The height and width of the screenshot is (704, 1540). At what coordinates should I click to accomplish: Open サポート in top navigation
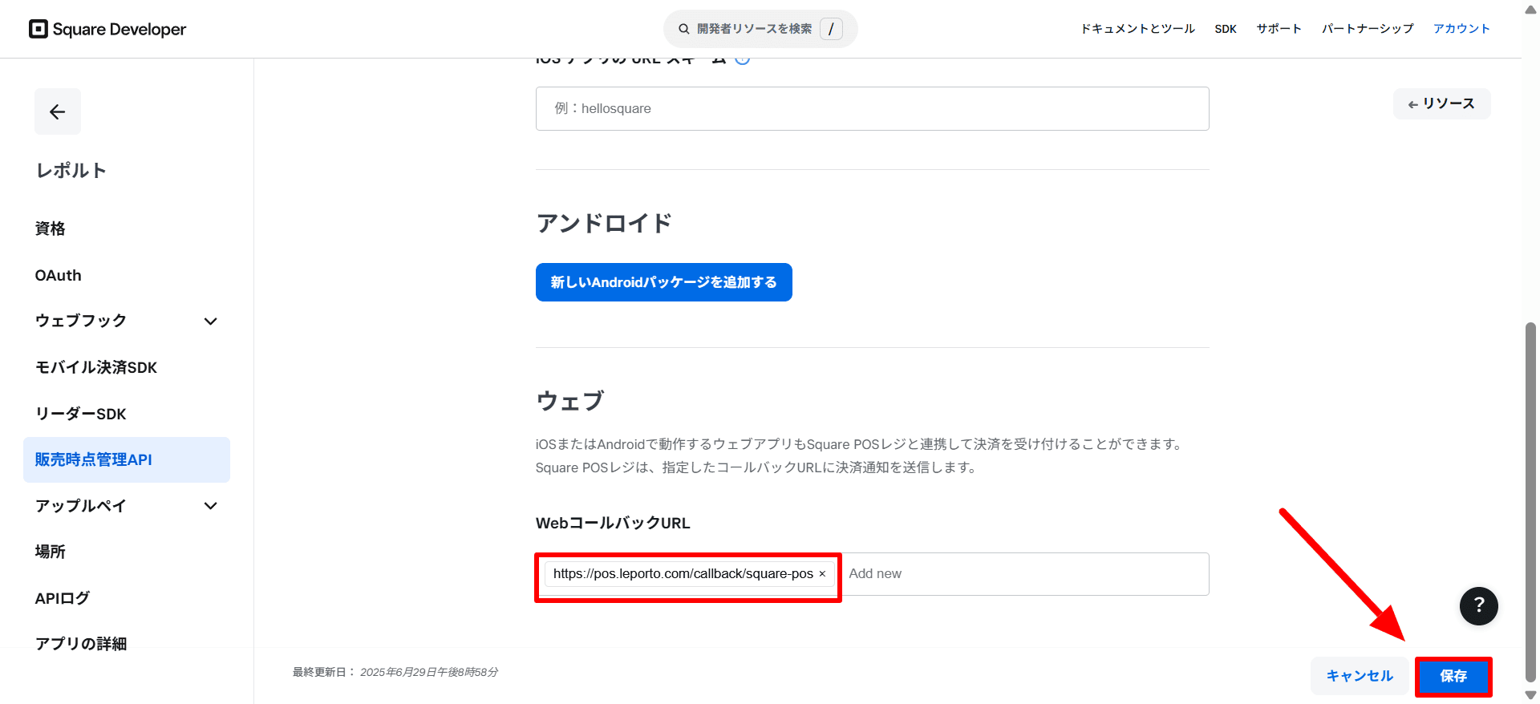[x=1279, y=29]
